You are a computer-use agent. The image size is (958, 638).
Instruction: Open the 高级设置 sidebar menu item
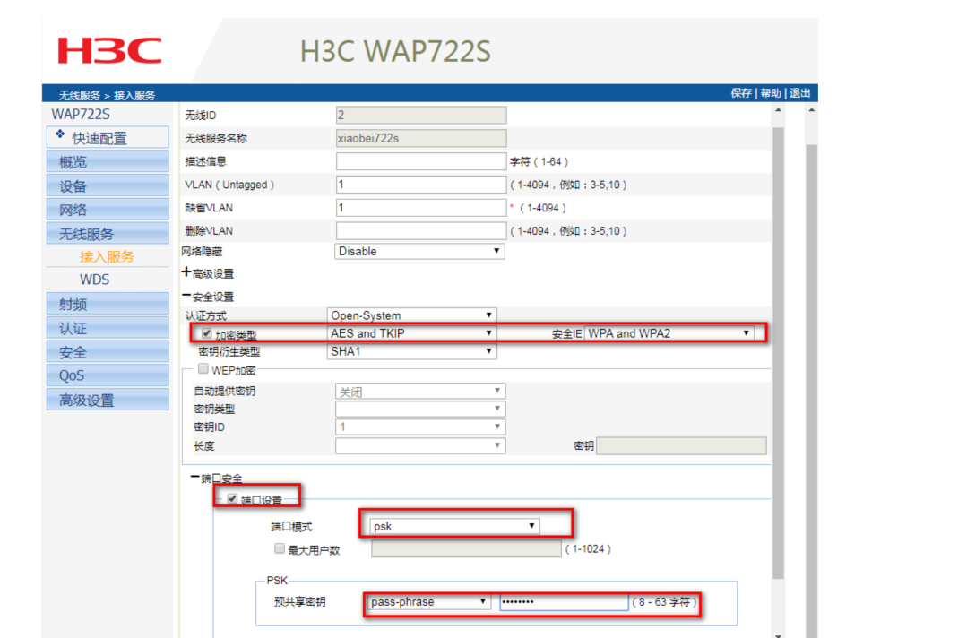[108, 400]
